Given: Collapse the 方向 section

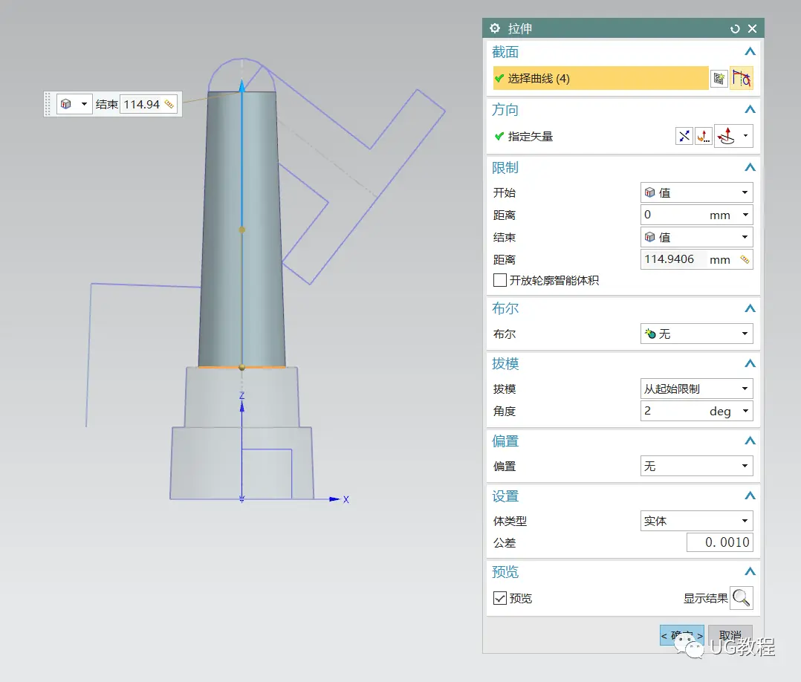Looking at the screenshot, I should click(x=750, y=109).
